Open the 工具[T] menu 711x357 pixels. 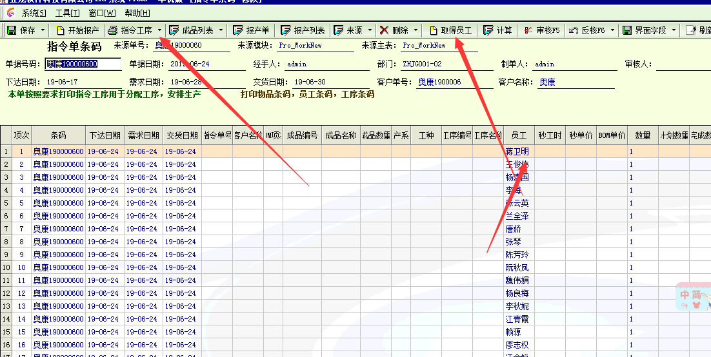click(68, 13)
